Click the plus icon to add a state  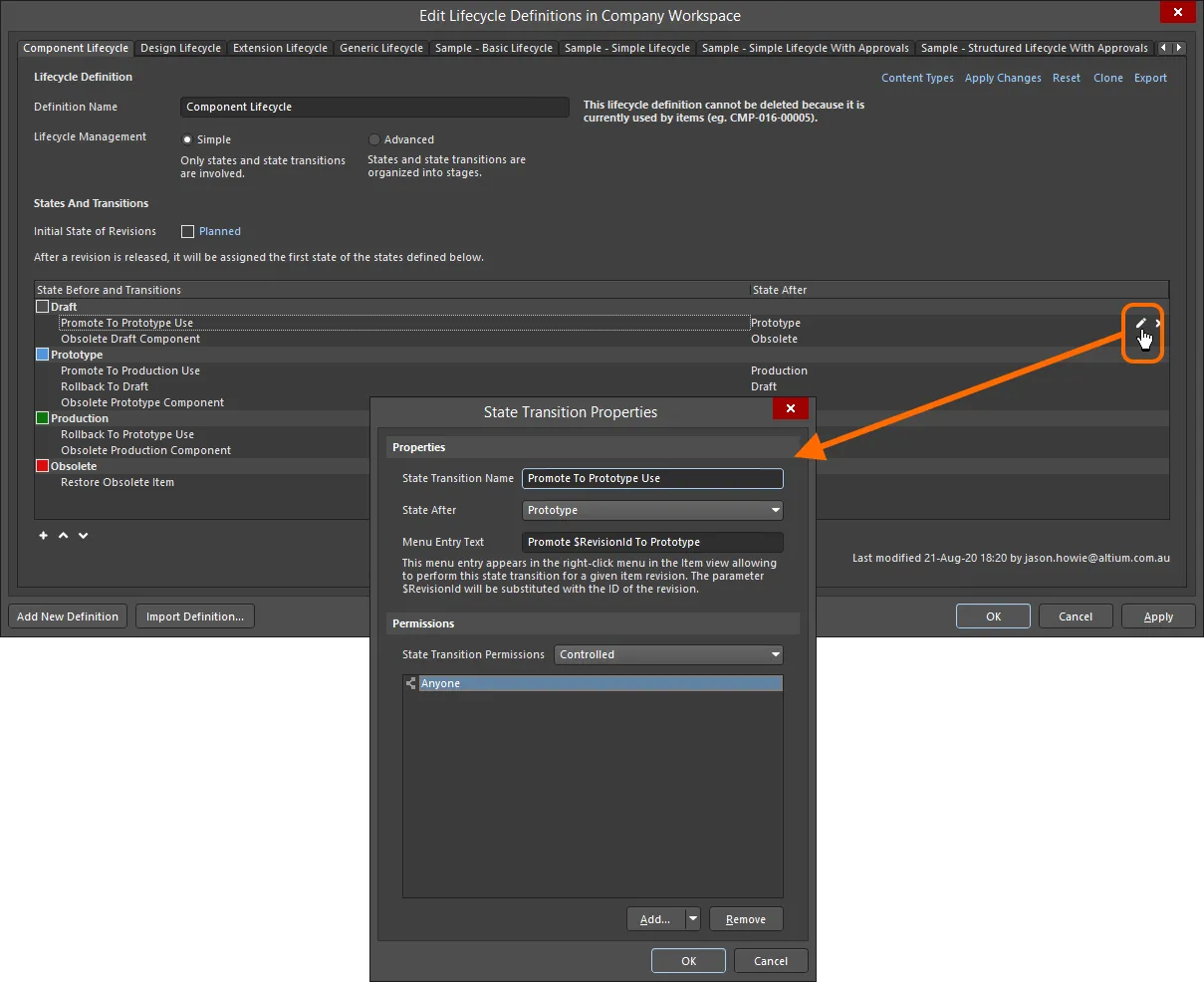point(43,536)
